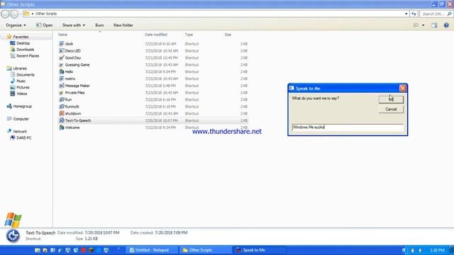Screen dimensions: 454x255
Task: Select the Disco LED shortcut icon
Action: click(x=62, y=51)
